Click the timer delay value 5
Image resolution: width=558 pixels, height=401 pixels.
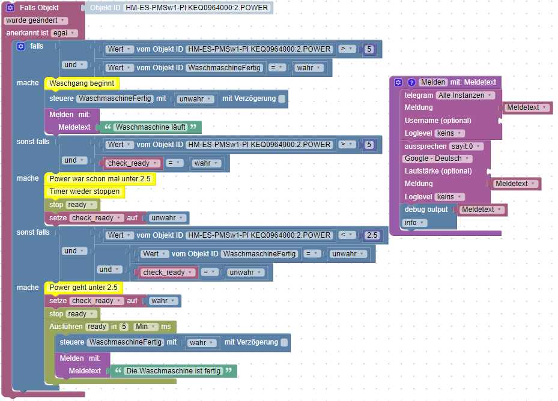(124, 327)
